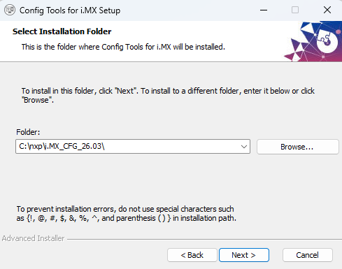
Task: Click the divider line beside Advanced Installer
Action: (204, 239)
